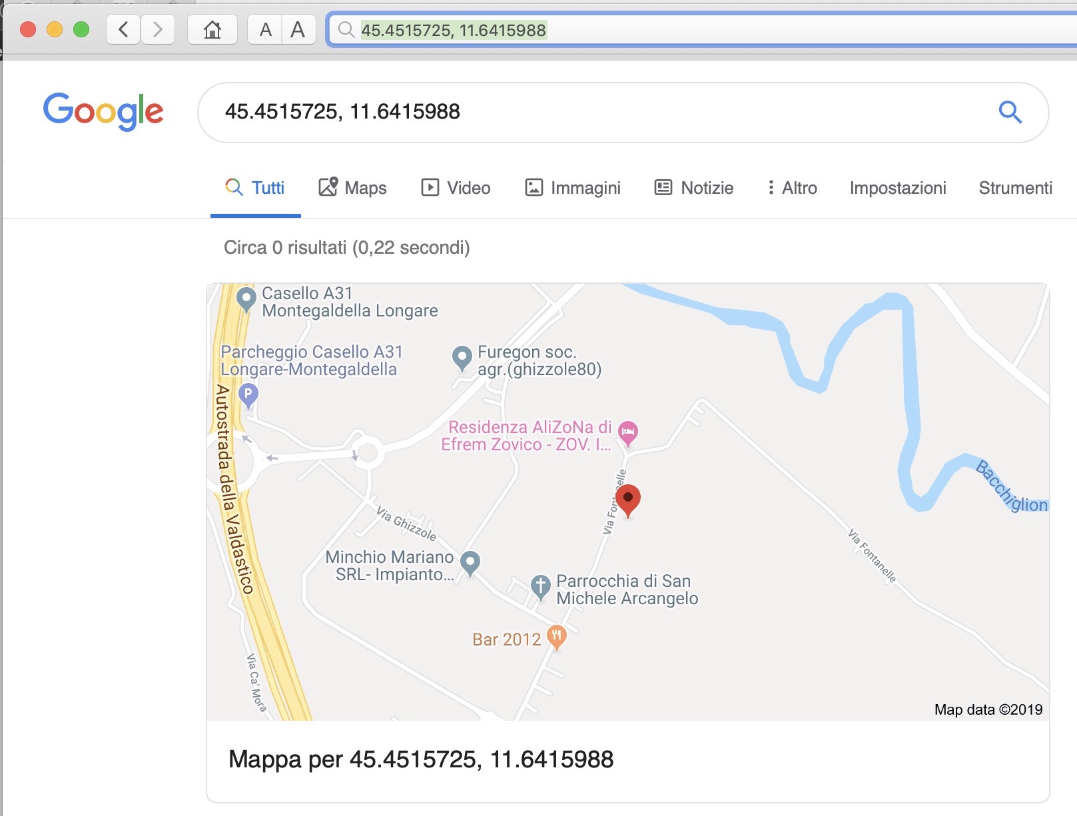Click the Google search input box
Screen dimensions: 1077x816
[623, 112]
